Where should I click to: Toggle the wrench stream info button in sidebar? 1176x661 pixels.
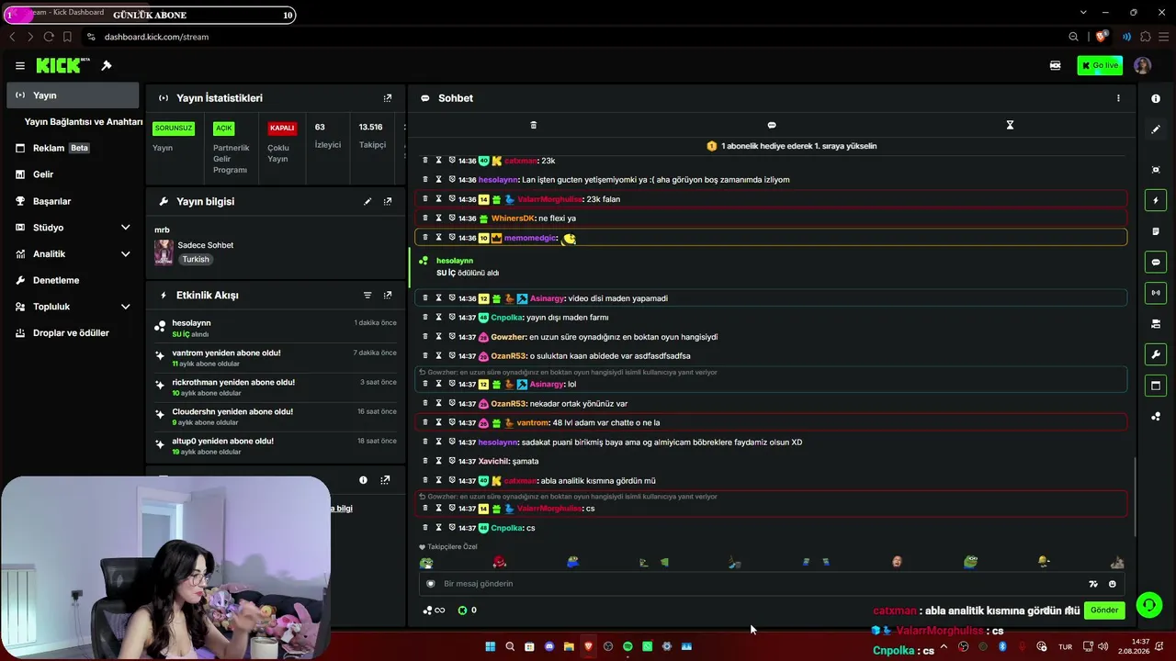click(1156, 354)
